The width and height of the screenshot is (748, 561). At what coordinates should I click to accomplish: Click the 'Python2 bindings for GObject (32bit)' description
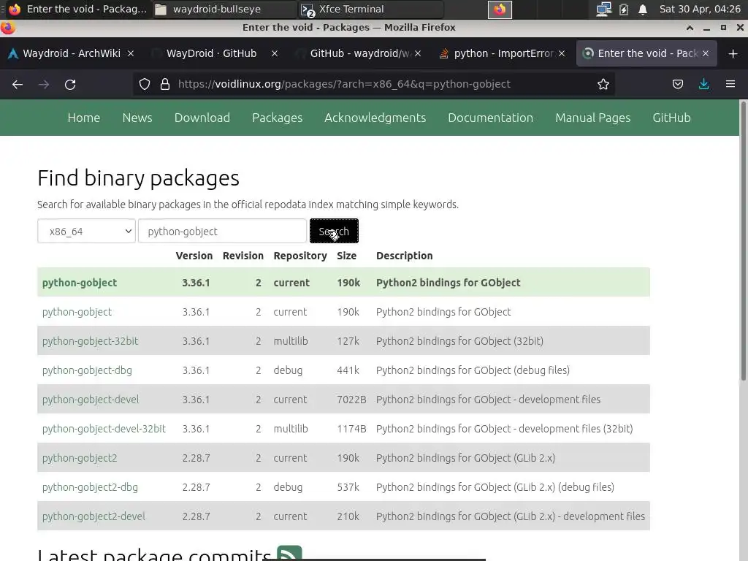pyautogui.click(x=460, y=341)
